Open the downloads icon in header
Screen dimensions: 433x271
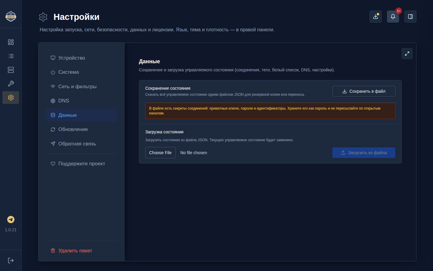[x=376, y=17]
